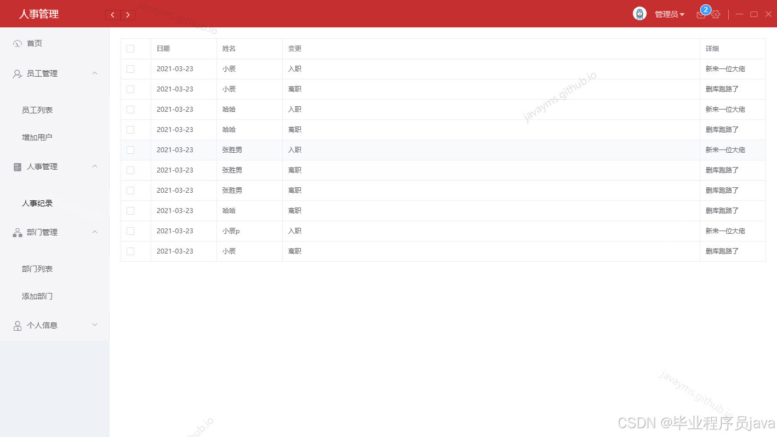777x437 pixels.
Task: Close the 人事管理 window
Action: click(x=768, y=14)
